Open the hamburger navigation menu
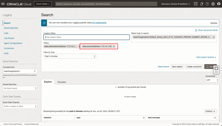The height and width of the screenshot is (126, 222). pos(3,4)
